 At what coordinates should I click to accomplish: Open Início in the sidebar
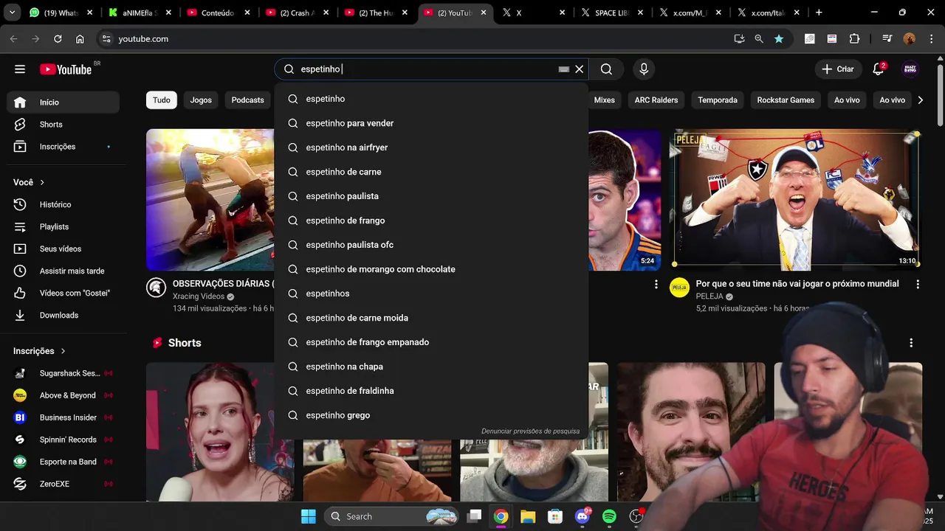pos(63,103)
